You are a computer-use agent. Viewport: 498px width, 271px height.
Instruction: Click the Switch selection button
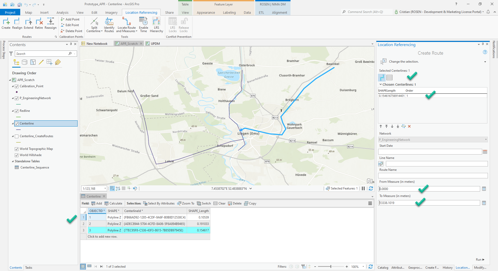pos(204,203)
